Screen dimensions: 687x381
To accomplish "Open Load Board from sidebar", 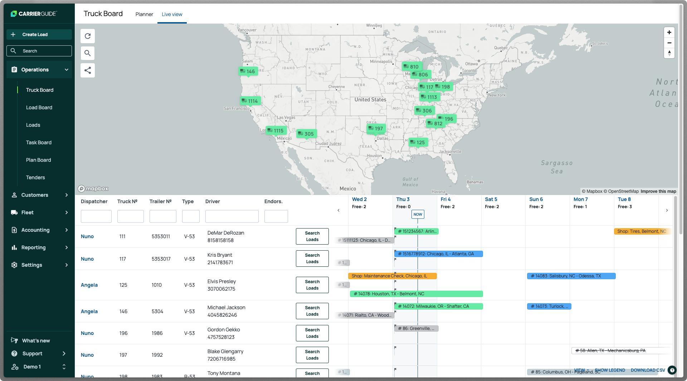I will (x=39, y=107).
